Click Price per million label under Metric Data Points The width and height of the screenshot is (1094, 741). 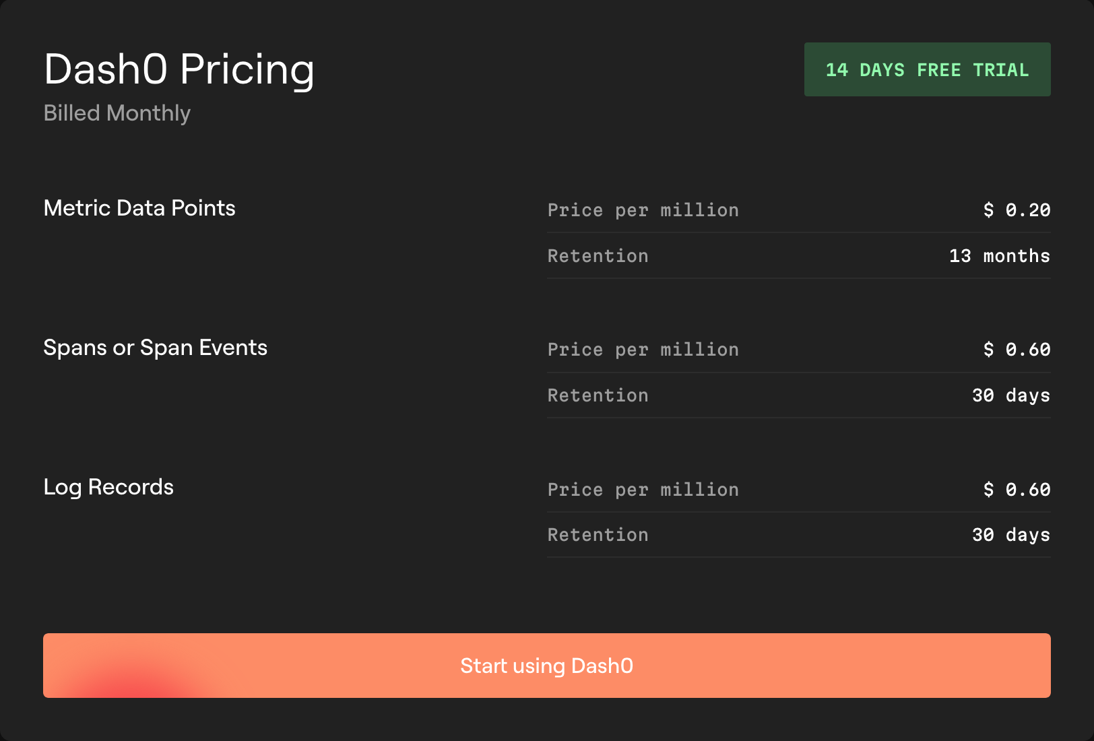tap(643, 210)
